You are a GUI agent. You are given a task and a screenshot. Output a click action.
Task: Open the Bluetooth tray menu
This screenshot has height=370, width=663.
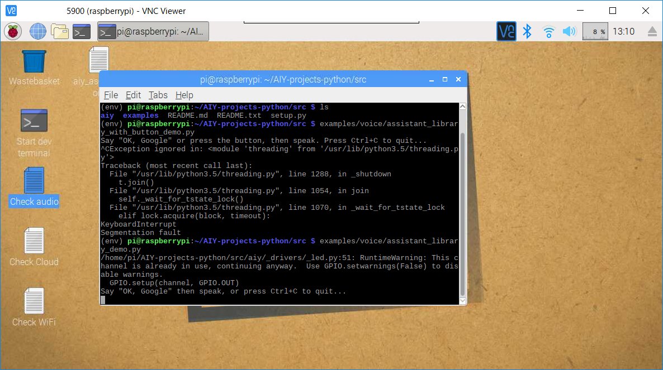pyautogui.click(x=527, y=32)
